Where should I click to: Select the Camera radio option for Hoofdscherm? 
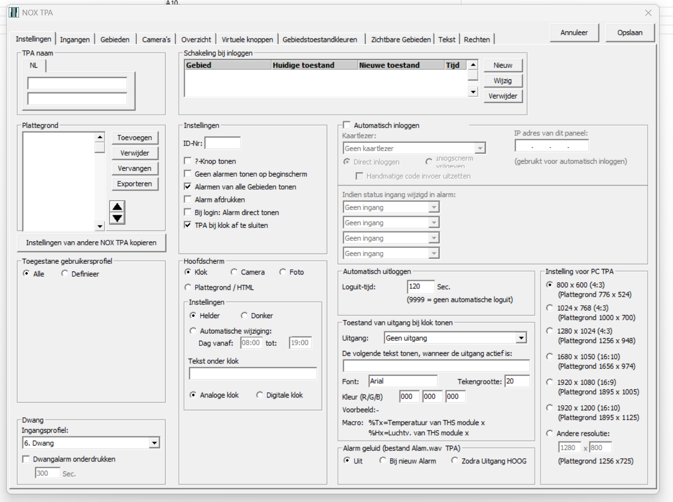coord(234,272)
